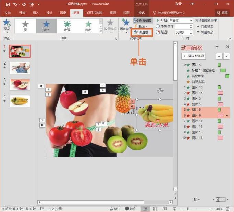Select animation item 标题 1: 减肥秘籍
The height and width of the screenshot is (212, 234).
pyautogui.click(x=205, y=70)
